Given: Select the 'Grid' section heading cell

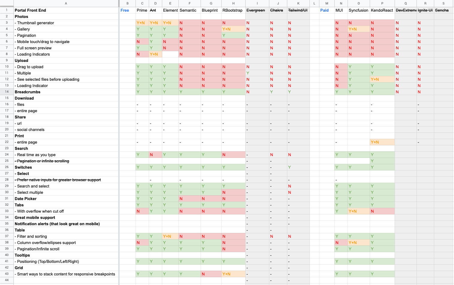Looking at the screenshot, I should (x=66, y=268).
